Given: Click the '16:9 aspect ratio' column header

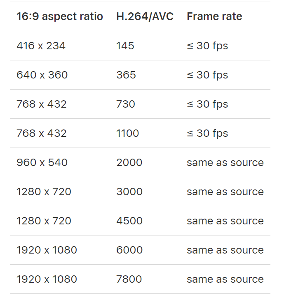Looking at the screenshot, I should [x=60, y=16].
